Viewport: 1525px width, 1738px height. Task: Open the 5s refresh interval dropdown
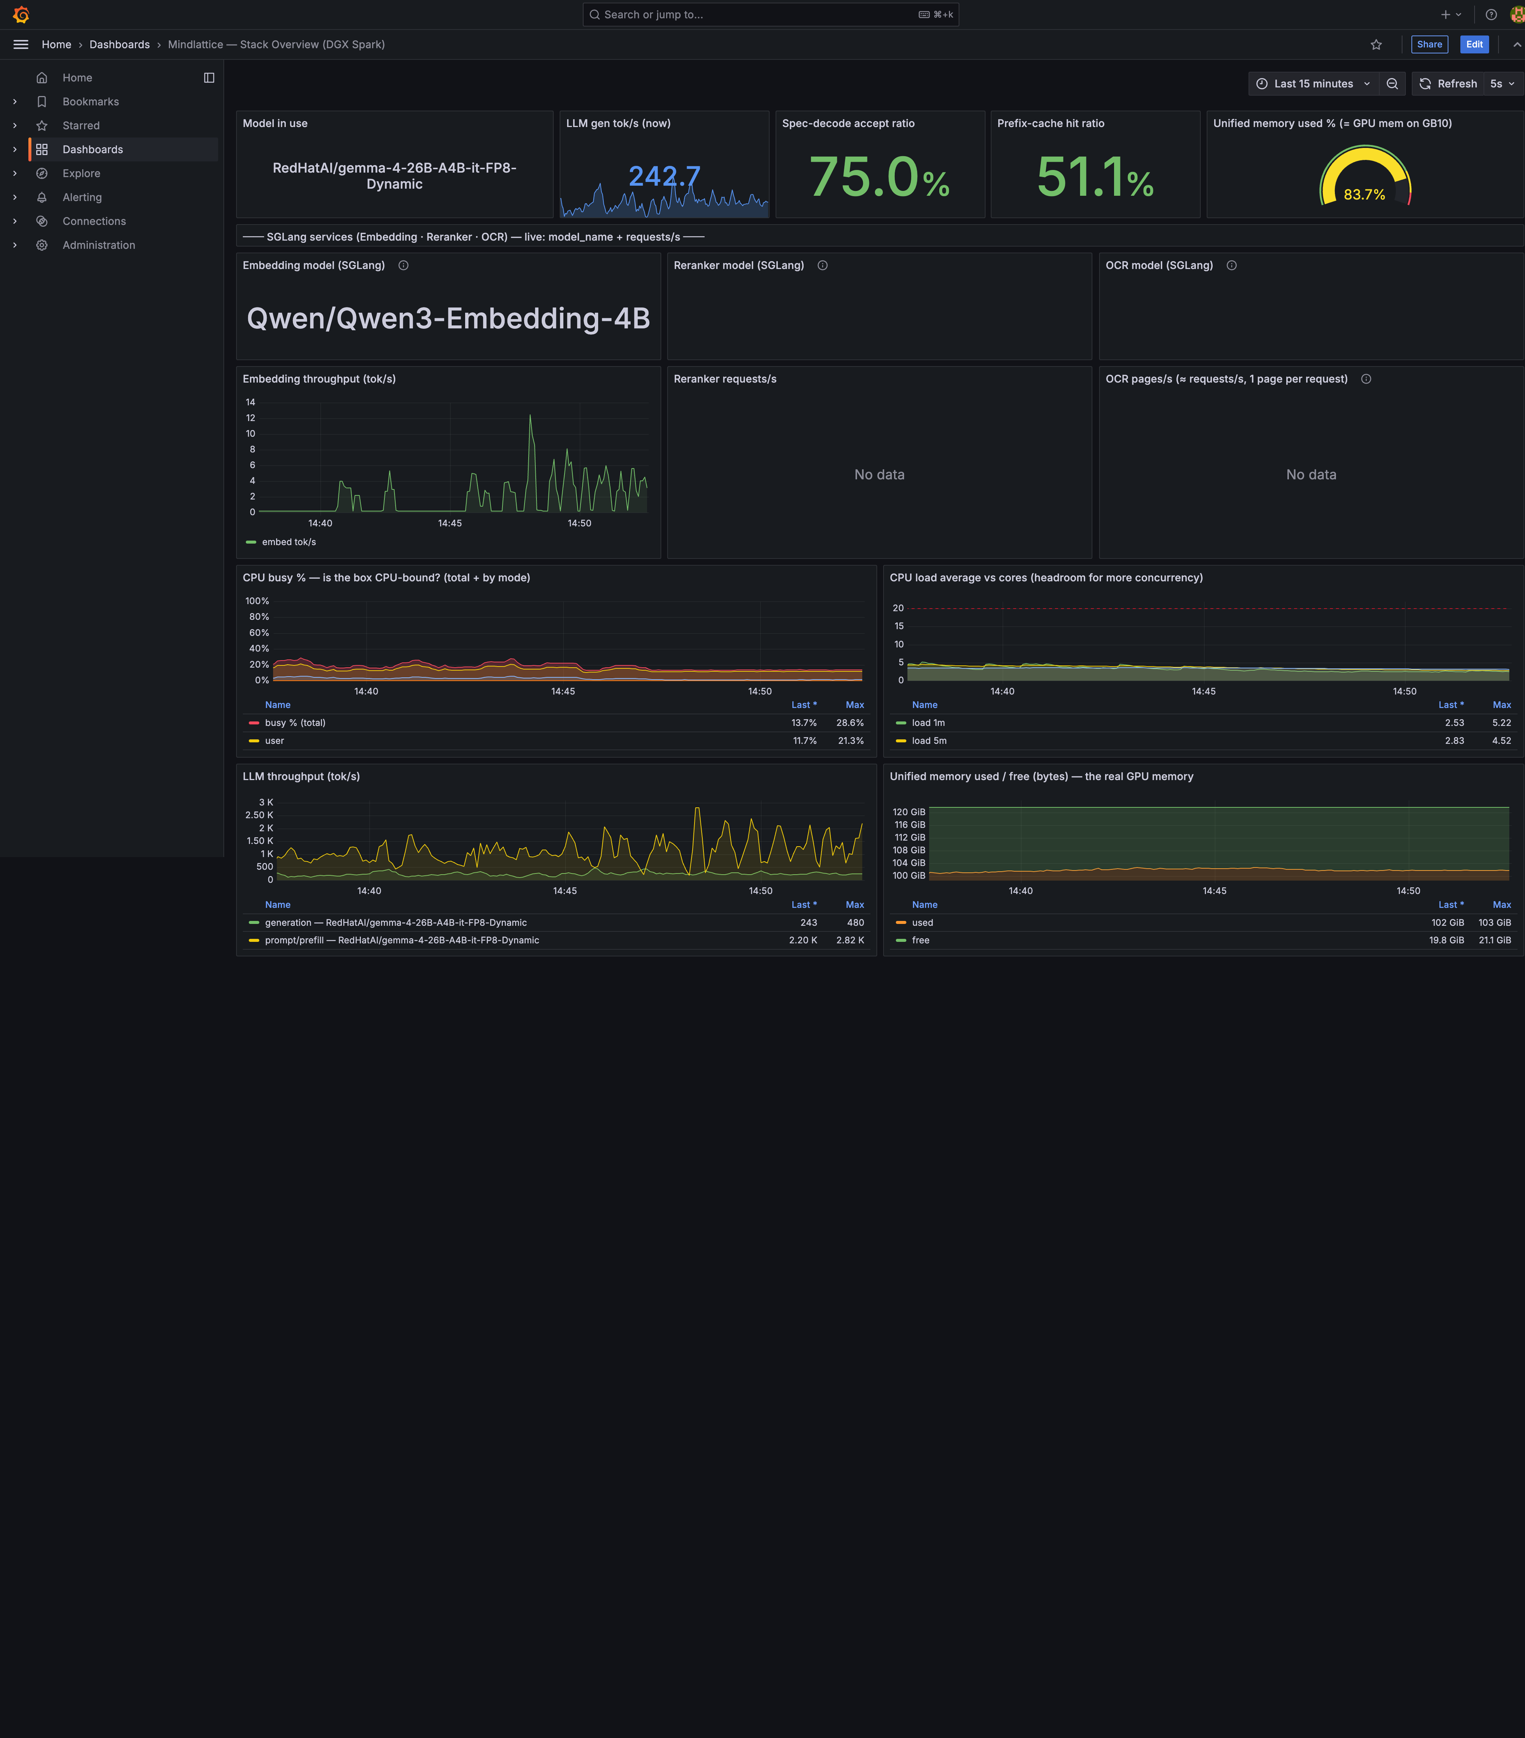point(1502,83)
